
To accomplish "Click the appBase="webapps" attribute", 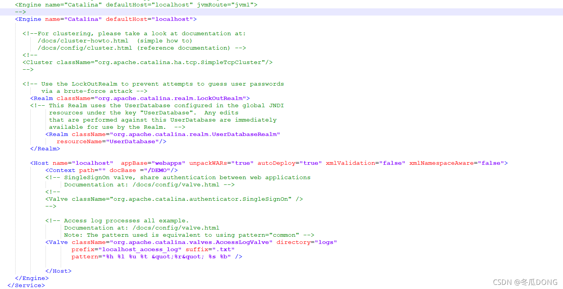I will coord(153,163).
